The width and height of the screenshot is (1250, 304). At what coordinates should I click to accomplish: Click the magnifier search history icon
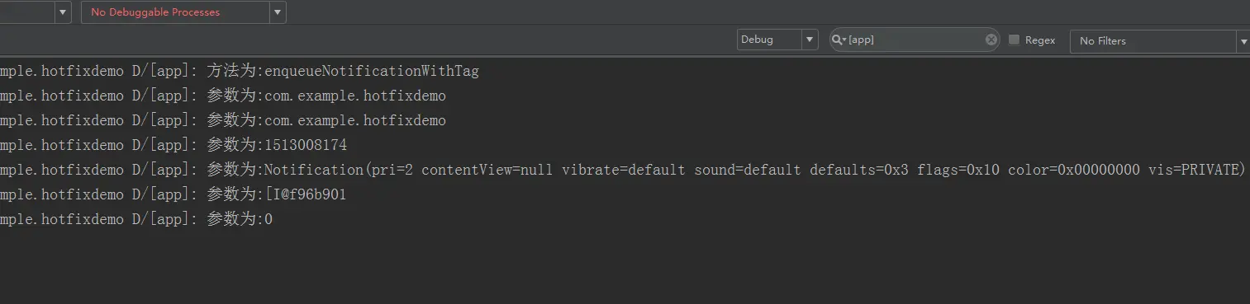(839, 40)
